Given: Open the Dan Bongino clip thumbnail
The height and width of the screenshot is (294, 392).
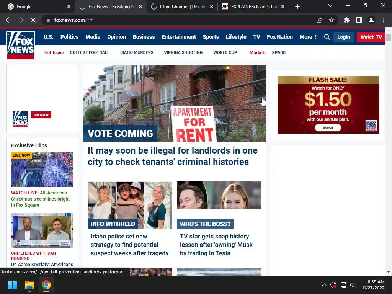Looking at the screenshot, I should [42, 230].
